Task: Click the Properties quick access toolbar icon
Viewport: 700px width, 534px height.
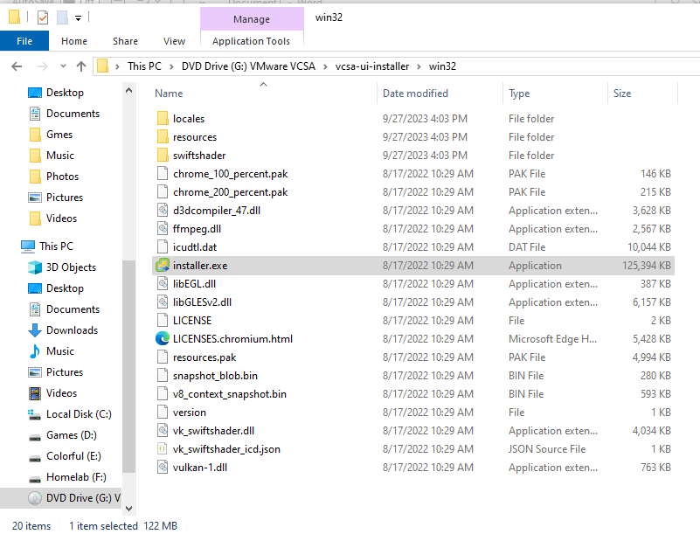Action: click(43, 17)
